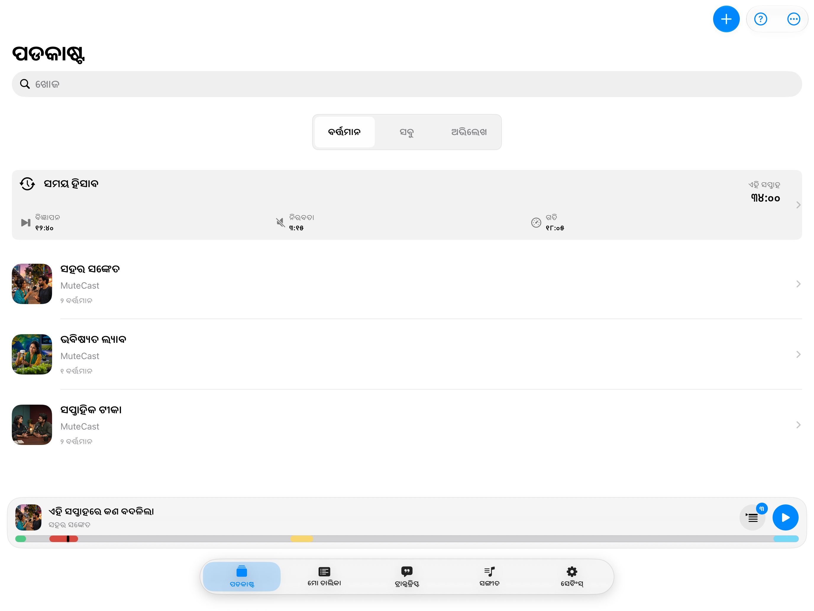Open ଭବିଷ୍ୟତ ଲ୍ୟାବ podcast artwork
The height and width of the screenshot is (611, 814).
point(32,354)
